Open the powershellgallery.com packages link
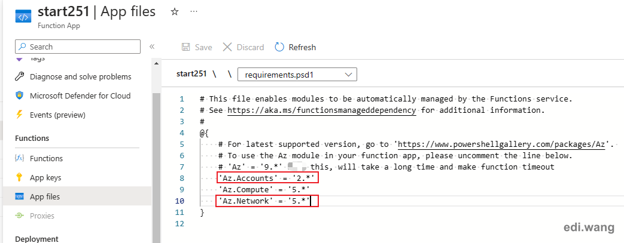This screenshot has width=624, height=243. [x=502, y=144]
